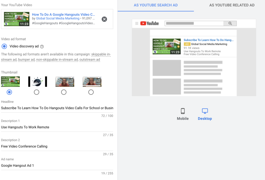Click the '27 / 35' character count
The image size is (265, 180).
pos(108,135)
